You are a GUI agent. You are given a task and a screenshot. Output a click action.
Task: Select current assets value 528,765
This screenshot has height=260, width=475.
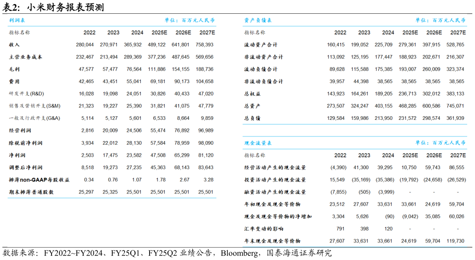point(455,45)
